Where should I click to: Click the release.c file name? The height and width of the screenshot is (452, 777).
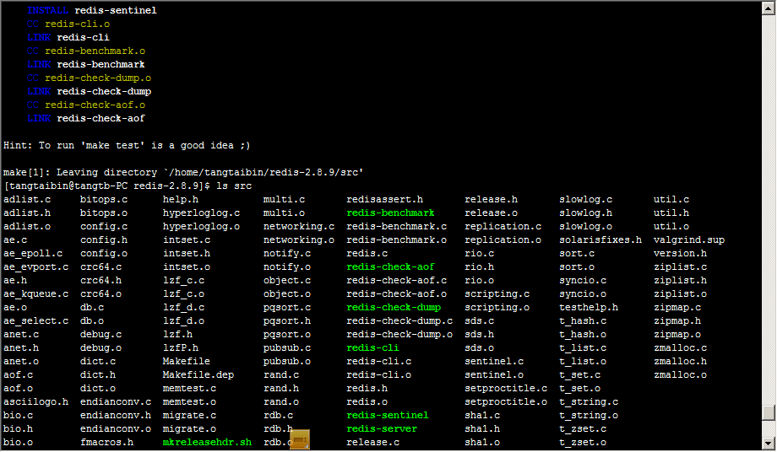[372, 442]
